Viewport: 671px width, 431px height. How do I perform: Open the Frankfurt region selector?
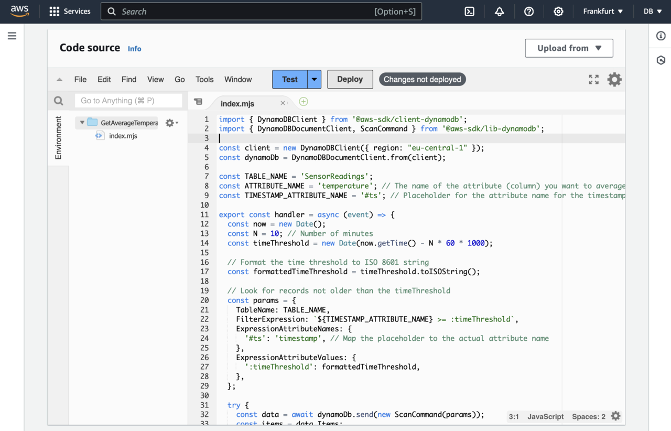603,12
